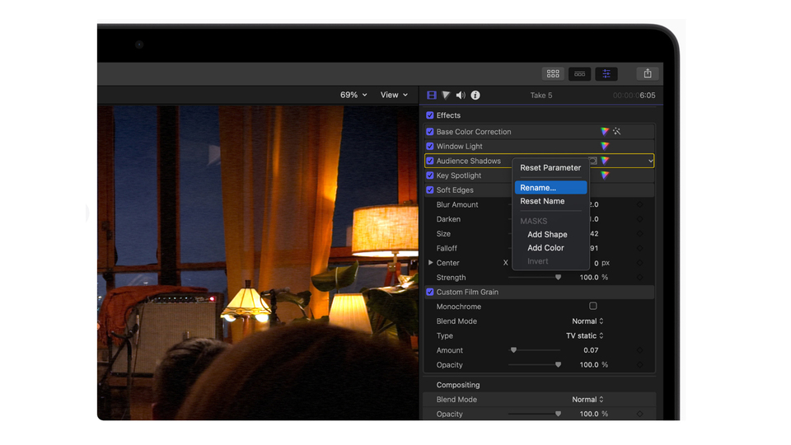Viewport: 791px width, 445px height.
Task: Switch to the Color inspector icon
Action: [446, 96]
